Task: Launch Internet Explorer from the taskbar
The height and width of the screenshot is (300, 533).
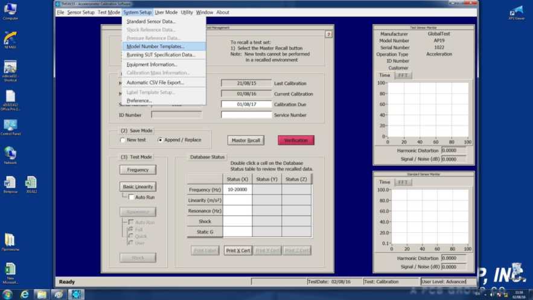Action: [x=25, y=295]
